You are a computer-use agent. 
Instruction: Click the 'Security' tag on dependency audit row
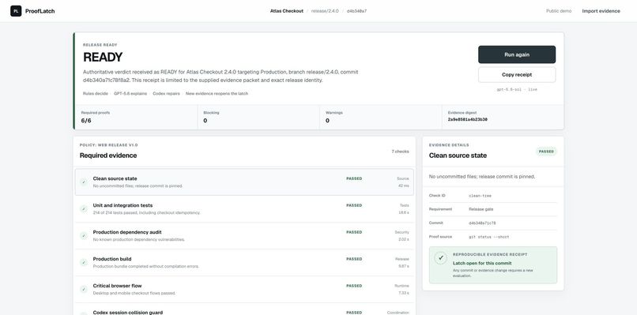pyautogui.click(x=401, y=232)
